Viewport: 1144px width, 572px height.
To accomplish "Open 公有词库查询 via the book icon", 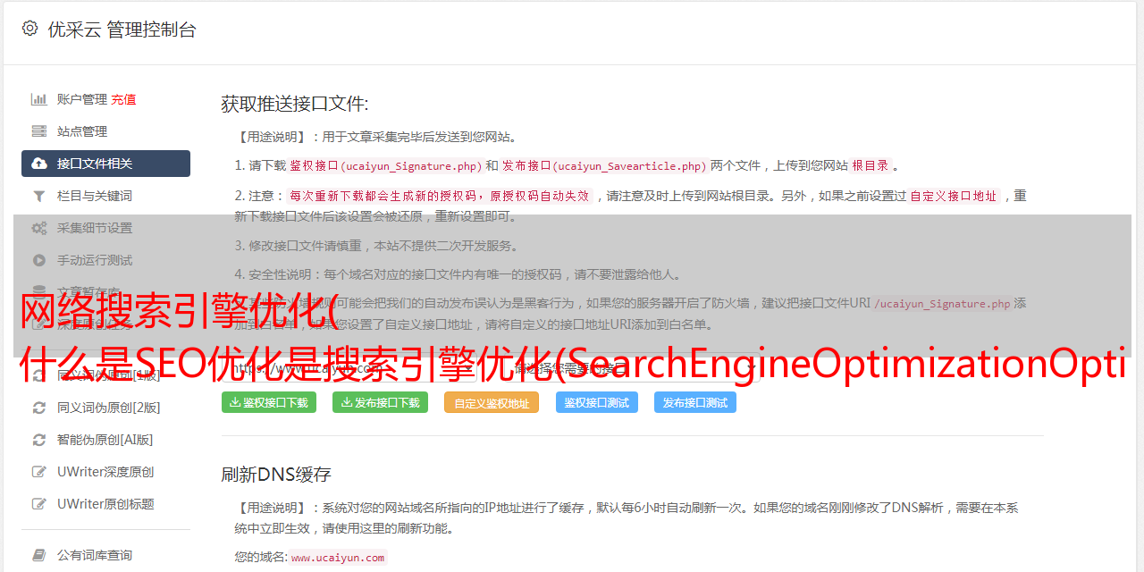I will pyautogui.click(x=39, y=555).
